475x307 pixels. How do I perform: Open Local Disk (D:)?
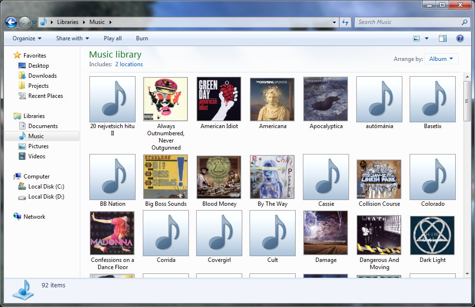tap(41, 197)
